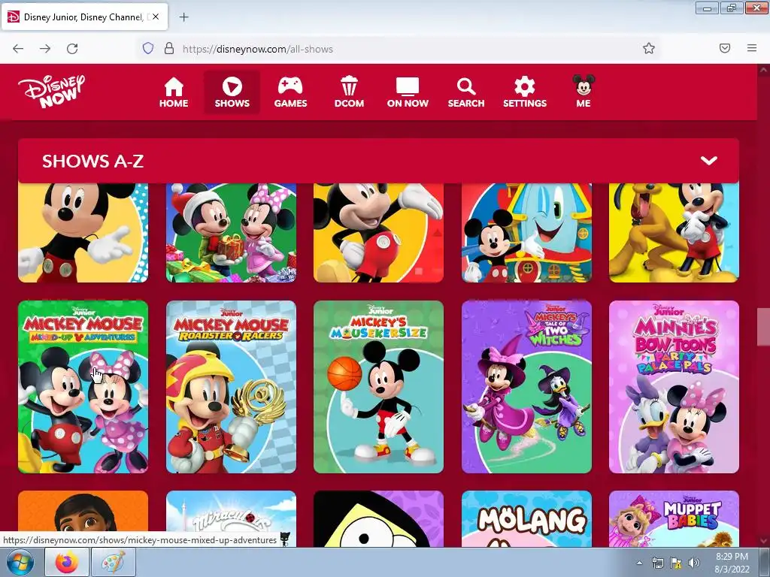Open Minnie's Bow-Toons Party Palace Pals
The width and height of the screenshot is (770, 577).
[x=674, y=387]
